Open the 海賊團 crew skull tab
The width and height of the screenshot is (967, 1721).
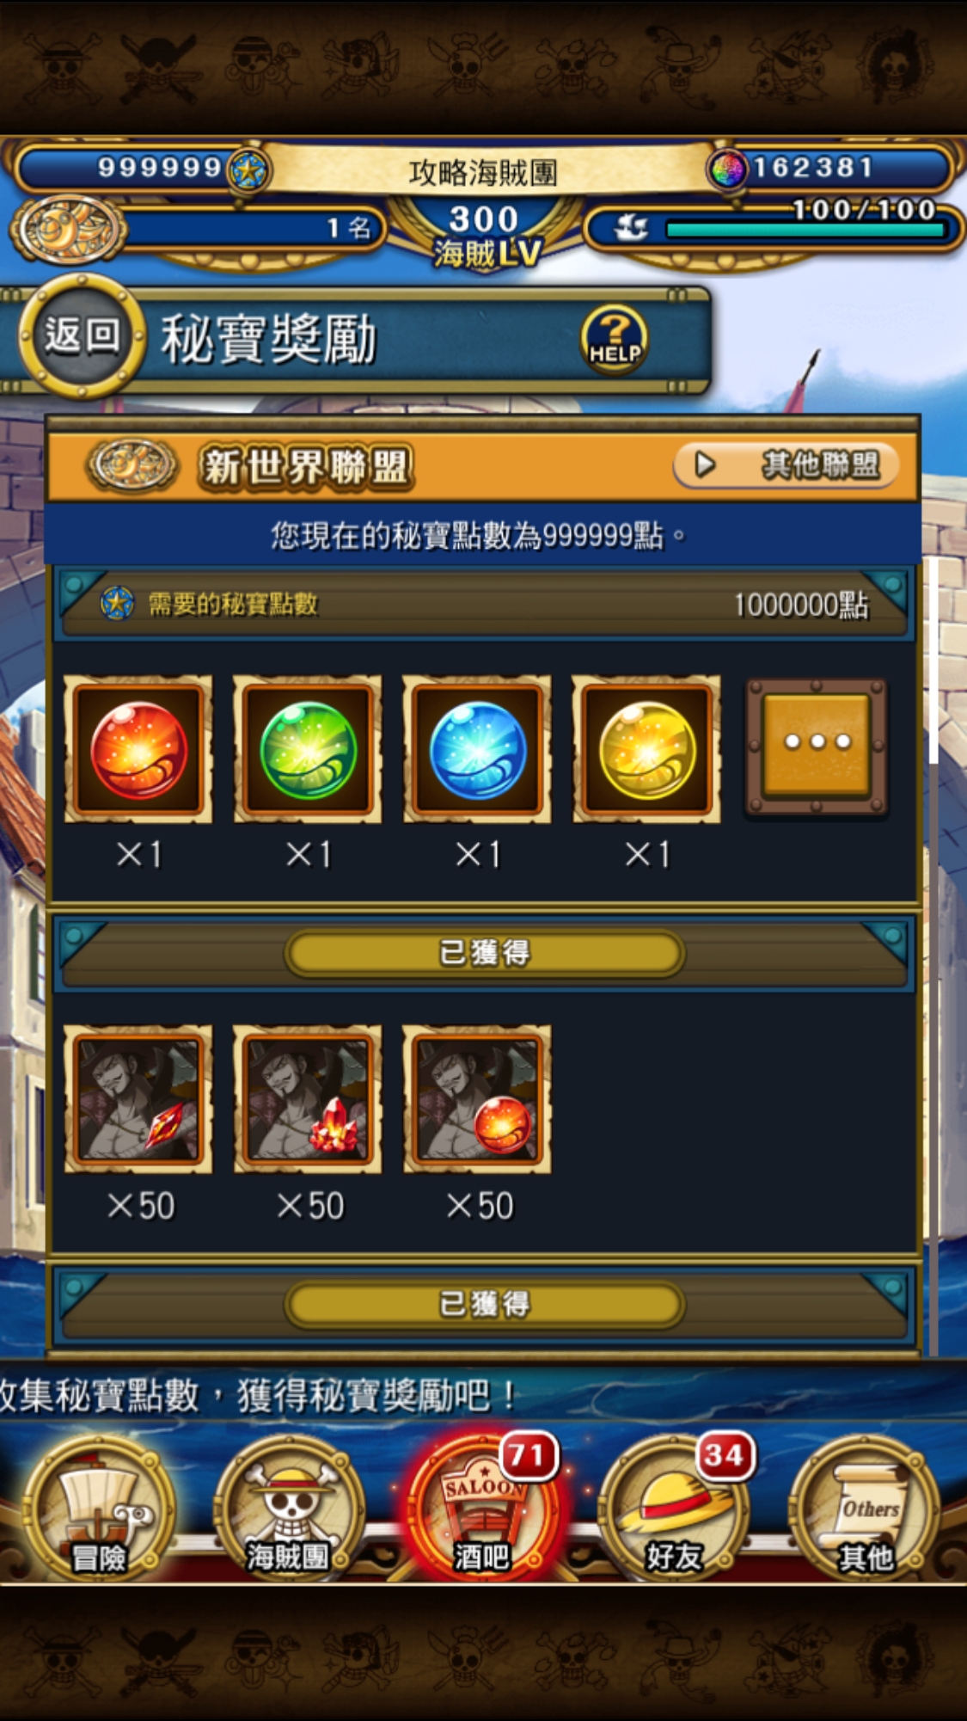click(x=289, y=1509)
